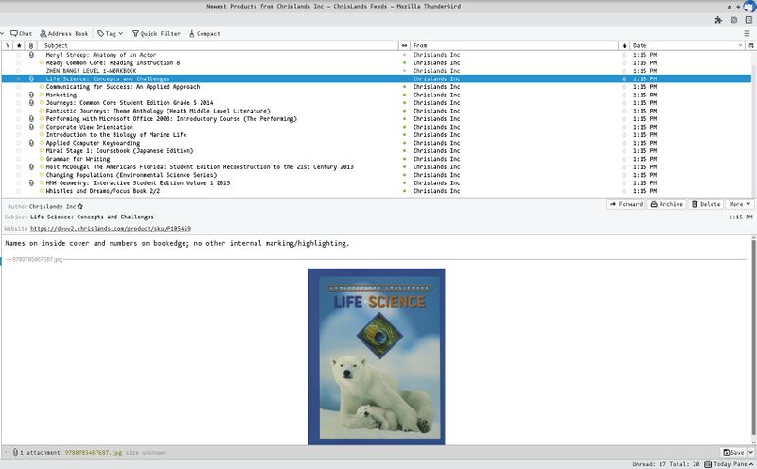Click the Compact folder button
The height and width of the screenshot is (469, 757).
tap(204, 34)
